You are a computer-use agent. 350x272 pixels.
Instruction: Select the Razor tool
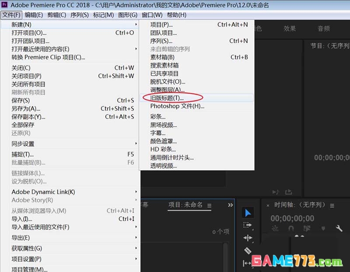[x=248, y=251]
